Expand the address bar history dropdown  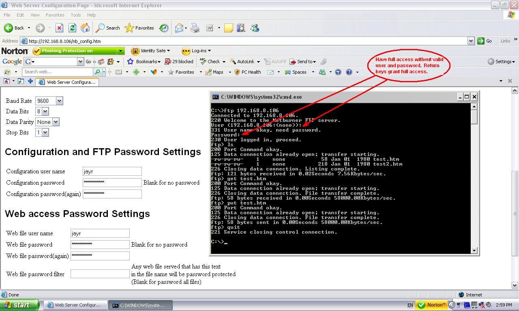click(471, 41)
